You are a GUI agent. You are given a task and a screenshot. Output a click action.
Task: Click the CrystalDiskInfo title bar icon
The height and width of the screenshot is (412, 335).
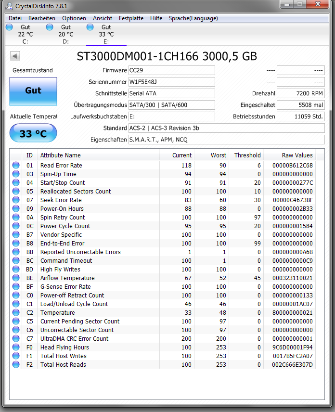(9, 6)
